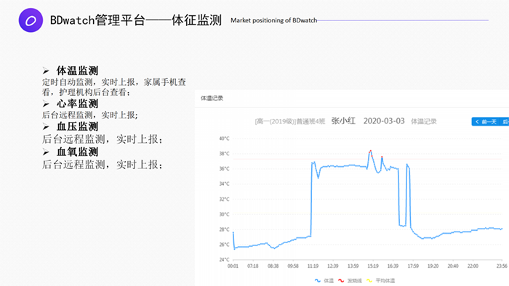Click the red fever peak point near 15:19
509x286 pixels.
(370, 151)
